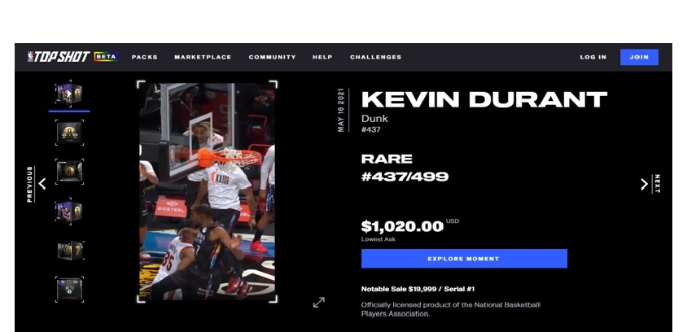Screen dimensions: 687x332
Task: Select the fifth thumbnail showing number 7
Action: click(69, 251)
